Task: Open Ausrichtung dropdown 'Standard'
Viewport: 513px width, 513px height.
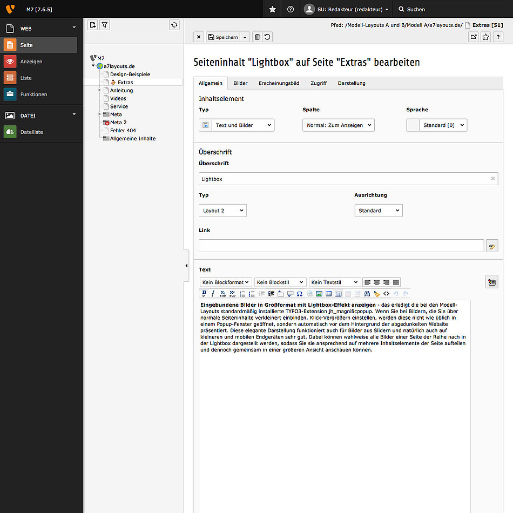Action: [379, 211]
